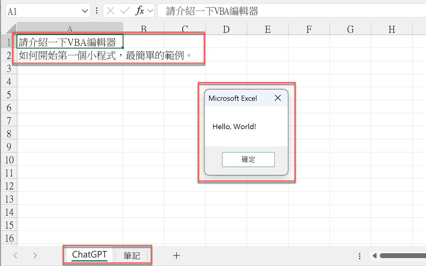Click next sheet navigation arrow
426x266 pixels.
tap(35, 255)
